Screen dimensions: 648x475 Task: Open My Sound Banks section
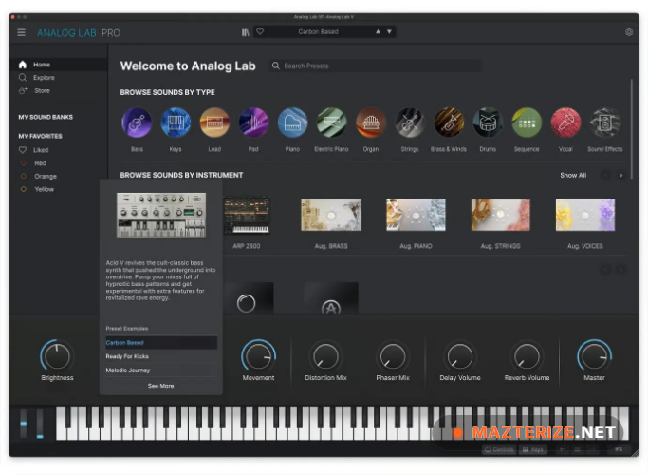46,117
